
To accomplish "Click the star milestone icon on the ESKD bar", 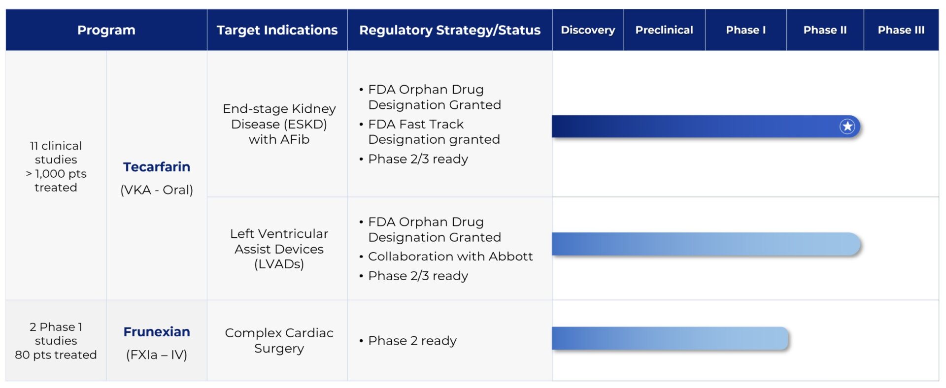I will click(847, 127).
